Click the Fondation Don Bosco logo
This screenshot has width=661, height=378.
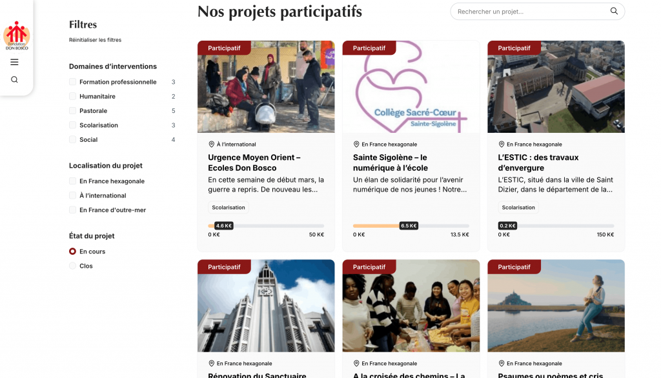tap(16, 36)
